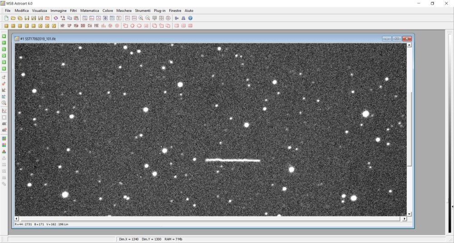This screenshot has width=454, height=243.
Task: Click the horizontal scrollbar left arrow
Action: 16,219
